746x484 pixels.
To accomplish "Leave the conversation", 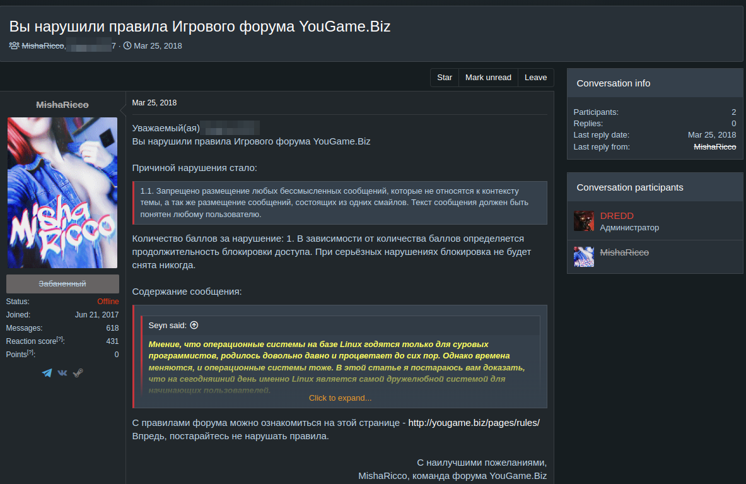I will coord(535,77).
